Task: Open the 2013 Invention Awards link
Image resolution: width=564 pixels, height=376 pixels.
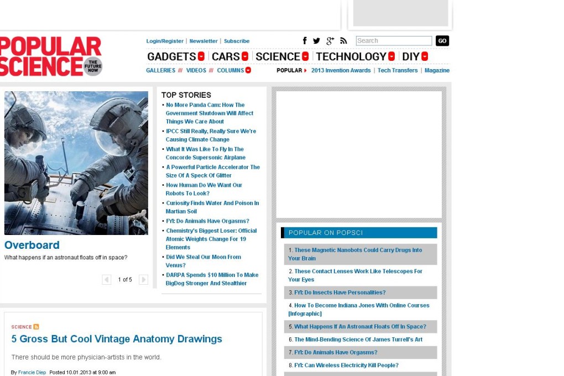Action: tap(340, 70)
